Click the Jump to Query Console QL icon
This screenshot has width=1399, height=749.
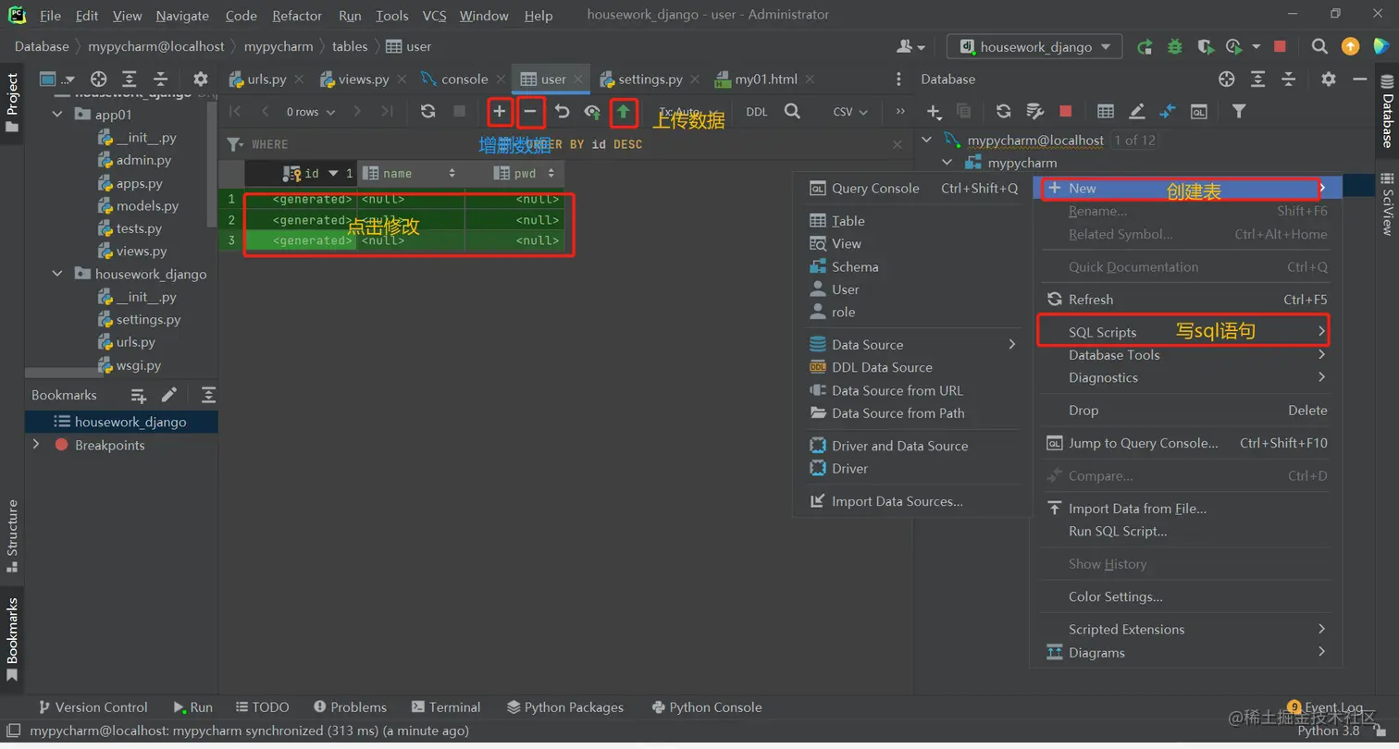coord(1198,112)
